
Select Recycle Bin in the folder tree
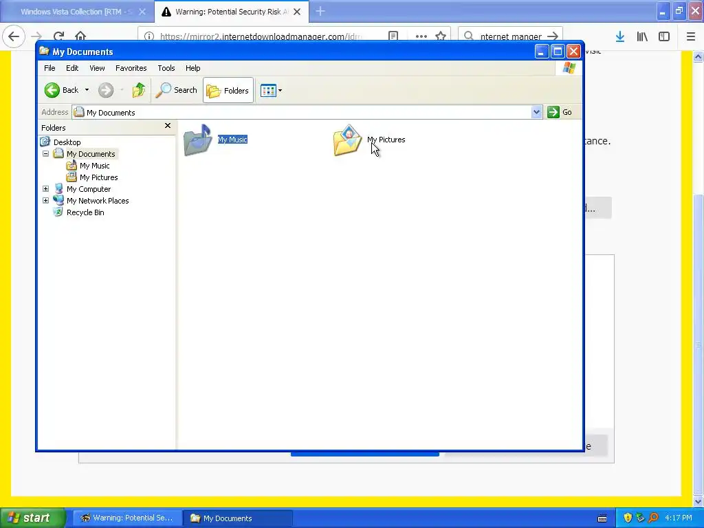click(x=85, y=212)
